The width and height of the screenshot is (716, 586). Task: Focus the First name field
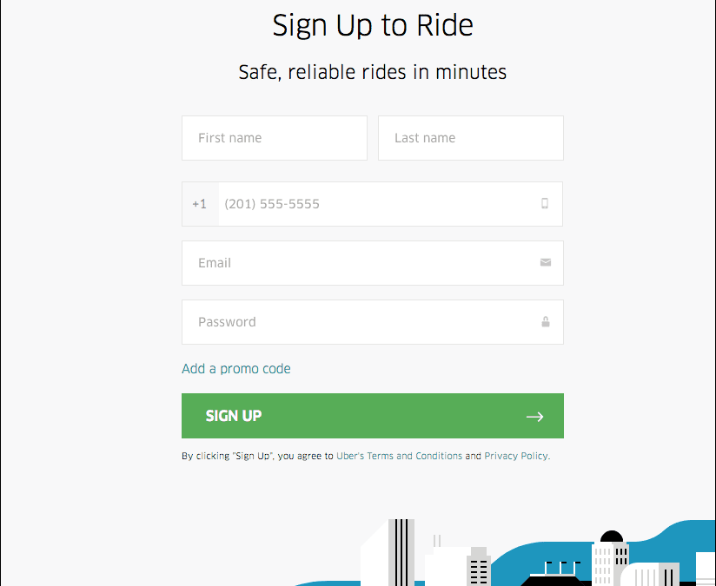(x=274, y=138)
